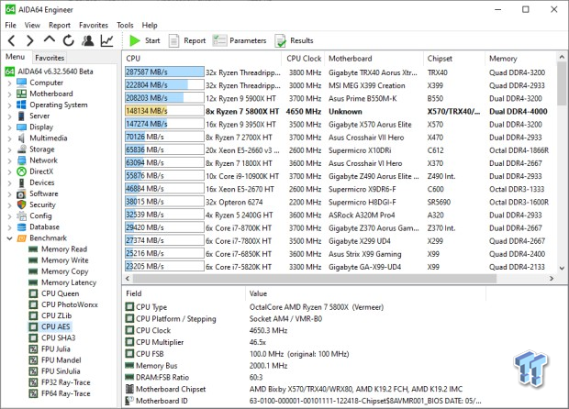Image resolution: width=569 pixels, height=409 pixels.
Task: Open the Tools menu
Action: pyautogui.click(x=125, y=25)
